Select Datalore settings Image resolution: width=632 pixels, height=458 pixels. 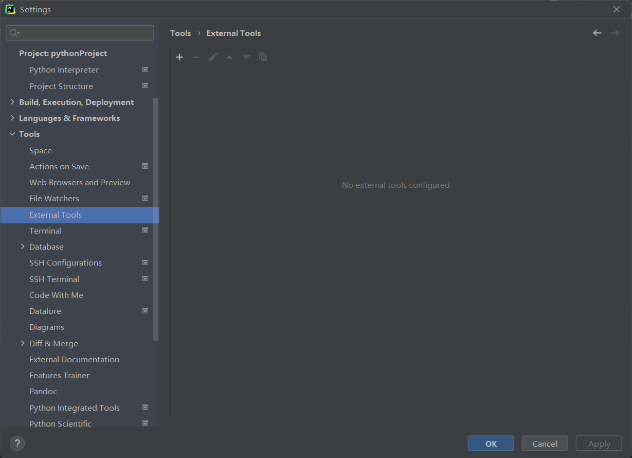45,311
